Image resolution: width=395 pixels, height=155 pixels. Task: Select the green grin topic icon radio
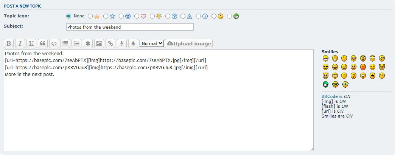point(229,16)
